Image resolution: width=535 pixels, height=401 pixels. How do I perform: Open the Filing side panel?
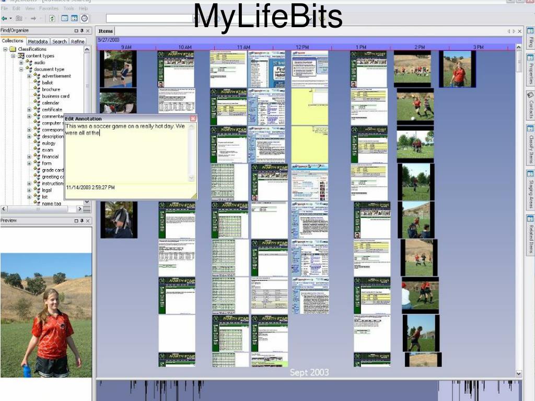(531, 38)
